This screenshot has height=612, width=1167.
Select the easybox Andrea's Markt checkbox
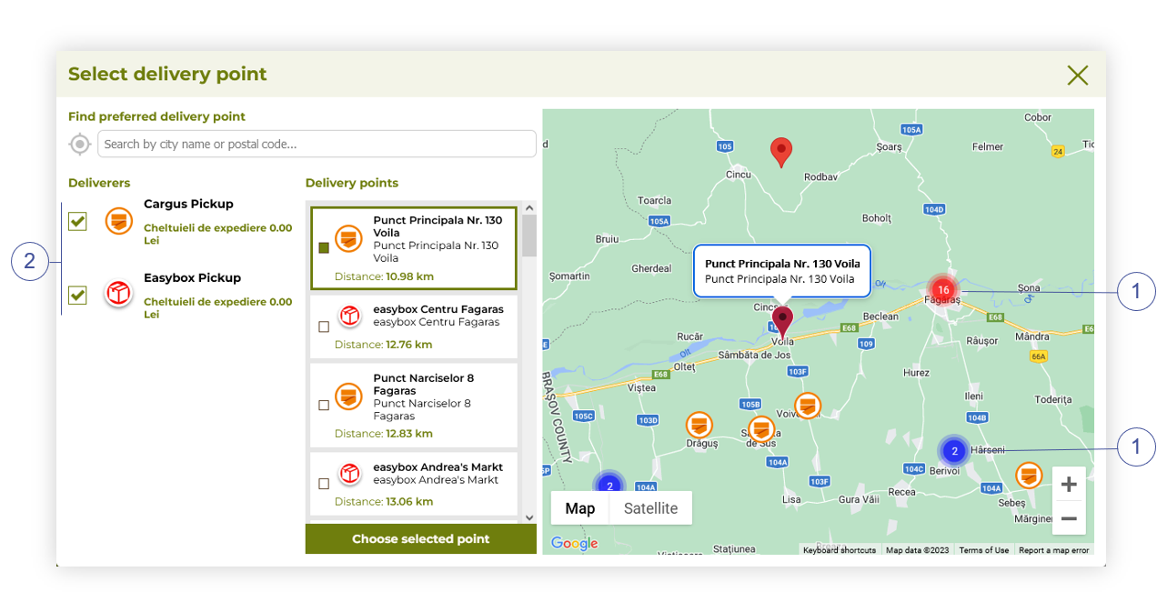coord(324,484)
